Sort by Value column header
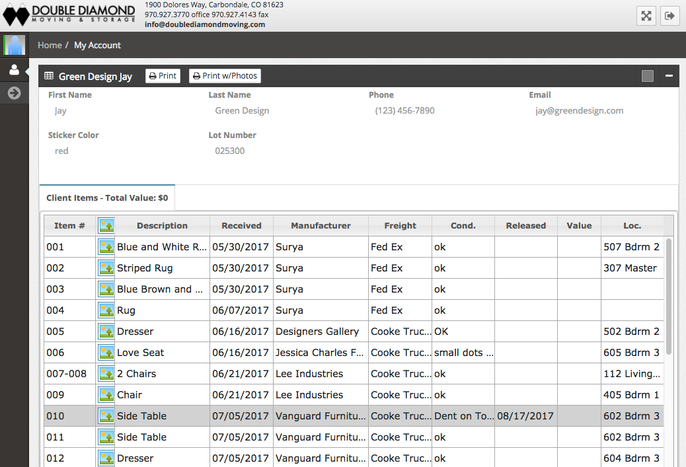 click(x=579, y=226)
